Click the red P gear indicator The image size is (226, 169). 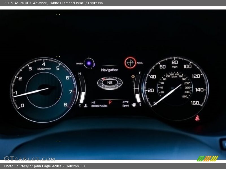[110, 102]
